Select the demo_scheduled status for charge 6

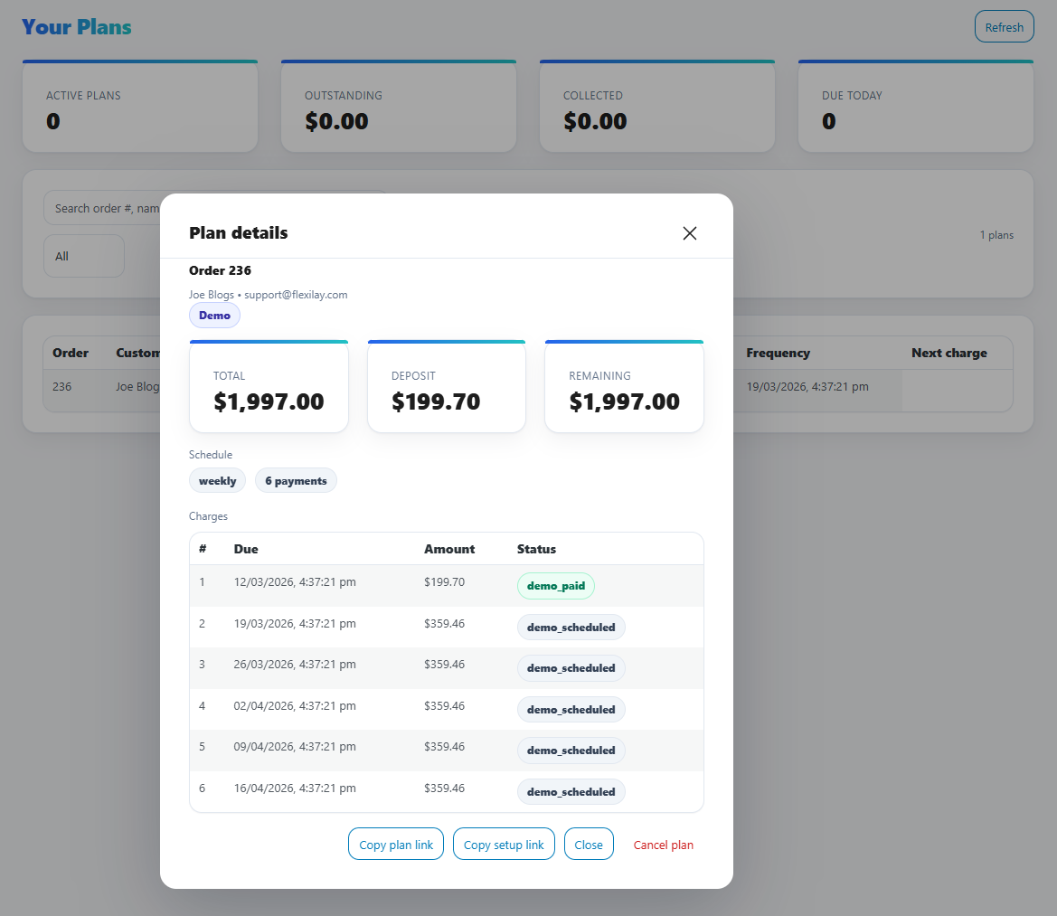(571, 792)
